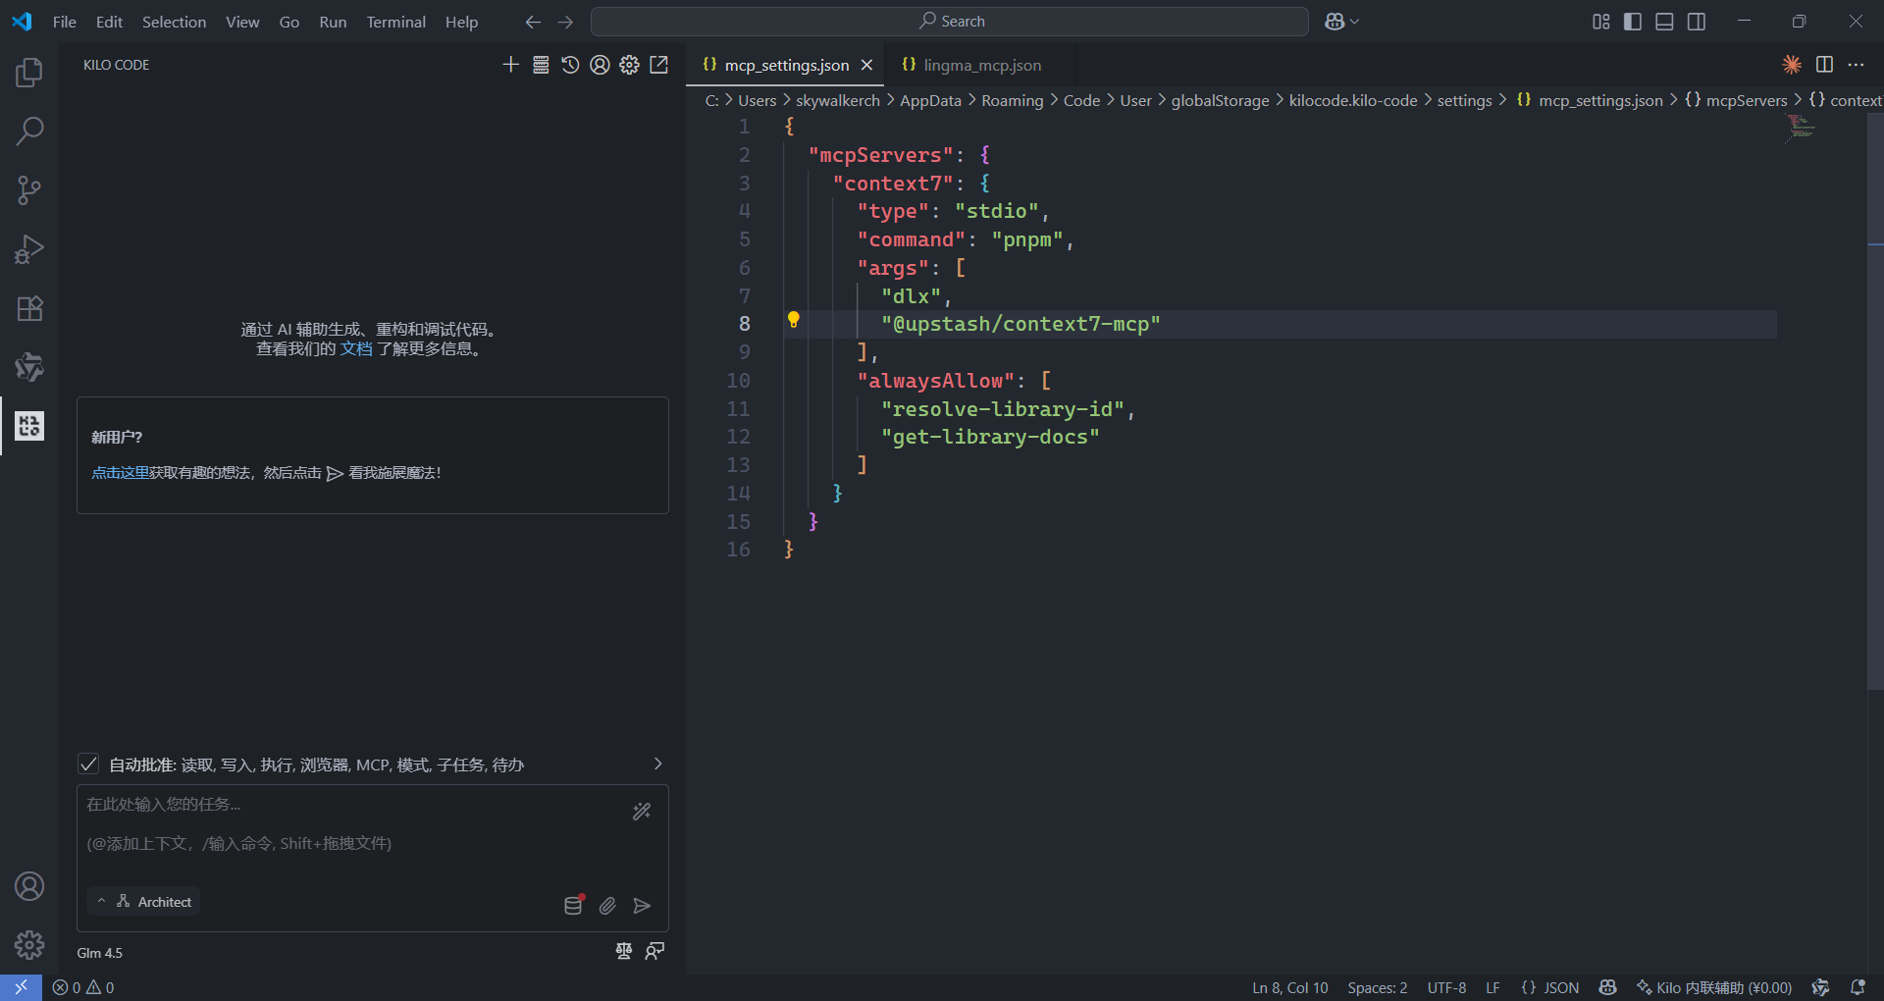The image size is (1884, 1001).
Task: Click Ln 8, Col 10 in status bar
Action: (1289, 987)
